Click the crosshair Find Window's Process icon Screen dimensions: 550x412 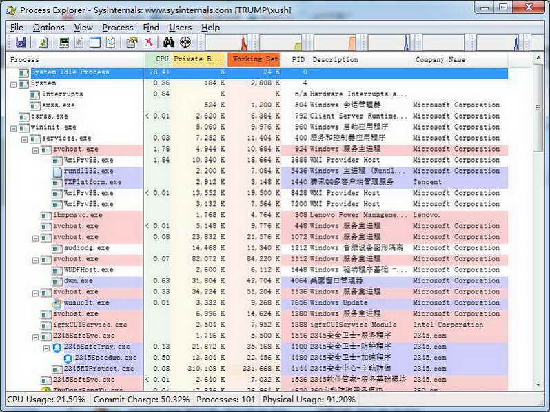click(x=185, y=43)
